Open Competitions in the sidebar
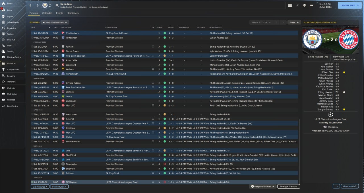The height and width of the screenshot is (193, 364). (x=13, y=69)
